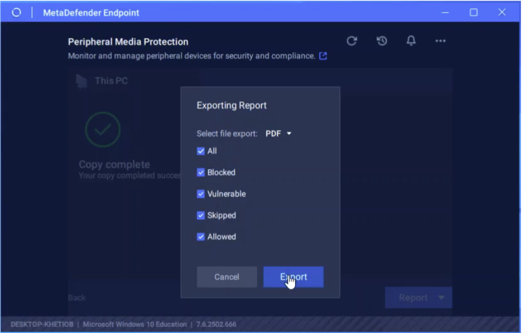Click version 7.6.2502.666 in status bar
Image resolution: width=522 pixels, height=333 pixels.
tap(216, 325)
